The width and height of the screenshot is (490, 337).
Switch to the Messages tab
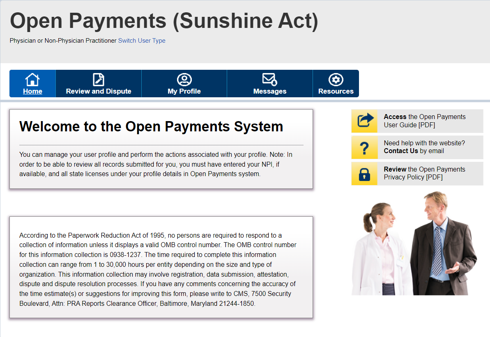coord(270,83)
